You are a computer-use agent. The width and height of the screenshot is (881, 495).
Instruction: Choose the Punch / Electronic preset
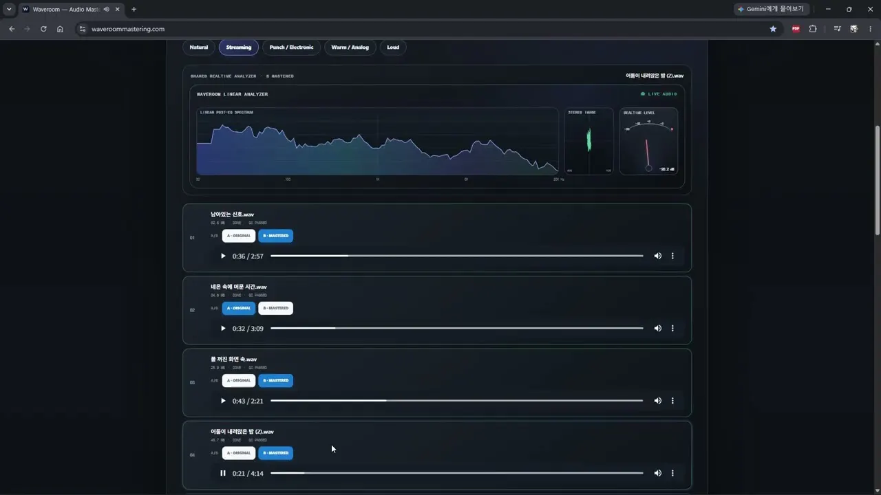pos(291,47)
